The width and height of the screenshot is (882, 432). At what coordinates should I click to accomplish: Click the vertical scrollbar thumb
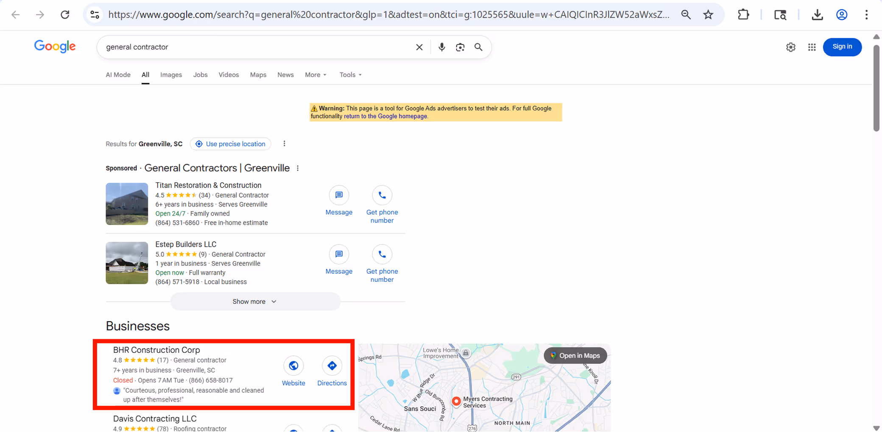[876, 88]
